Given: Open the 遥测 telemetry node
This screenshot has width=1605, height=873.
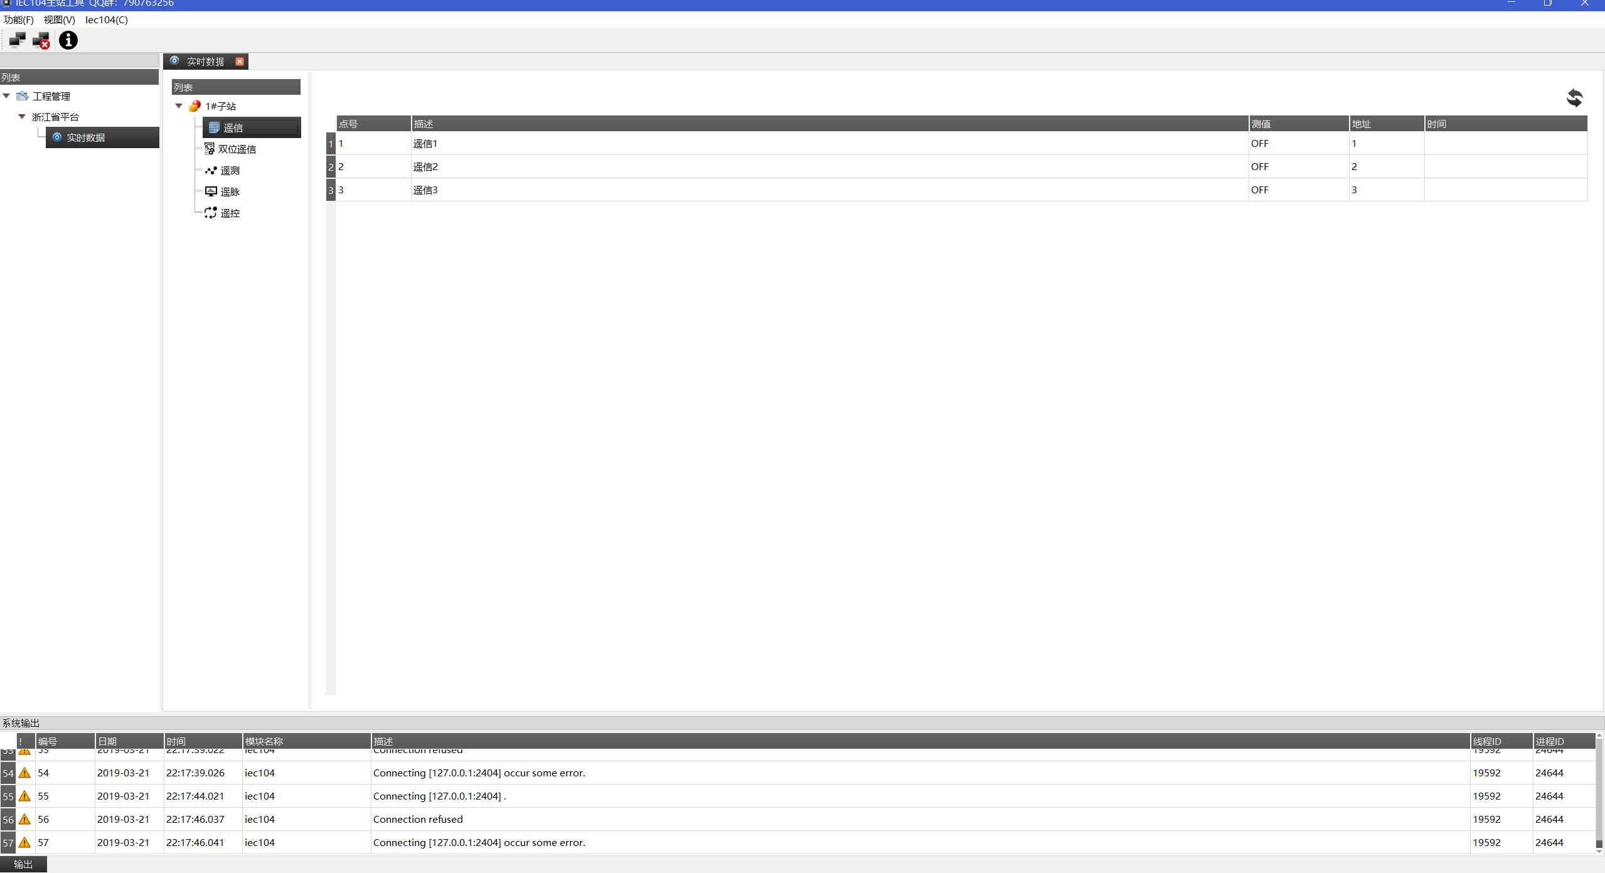Looking at the screenshot, I should pyautogui.click(x=230, y=171).
